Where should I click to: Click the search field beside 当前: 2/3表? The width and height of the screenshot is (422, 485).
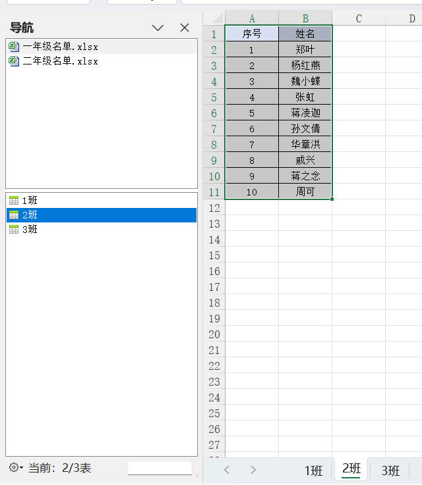tap(160, 468)
